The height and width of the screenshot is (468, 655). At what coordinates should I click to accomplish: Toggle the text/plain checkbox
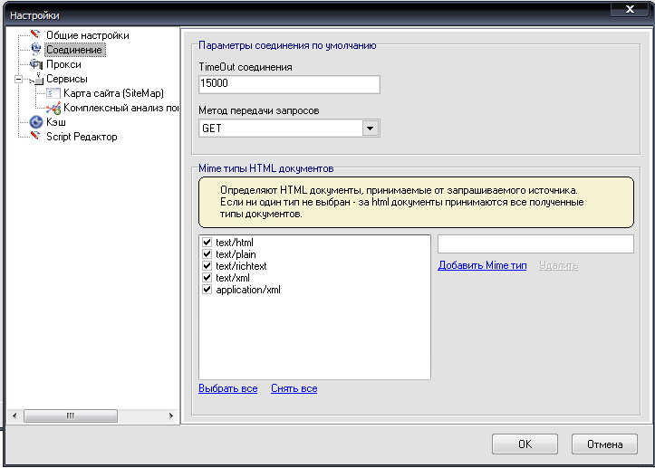tap(207, 255)
